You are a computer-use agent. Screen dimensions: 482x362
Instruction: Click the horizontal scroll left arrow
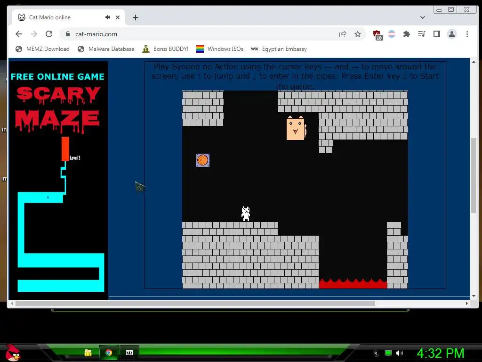(12, 303)
